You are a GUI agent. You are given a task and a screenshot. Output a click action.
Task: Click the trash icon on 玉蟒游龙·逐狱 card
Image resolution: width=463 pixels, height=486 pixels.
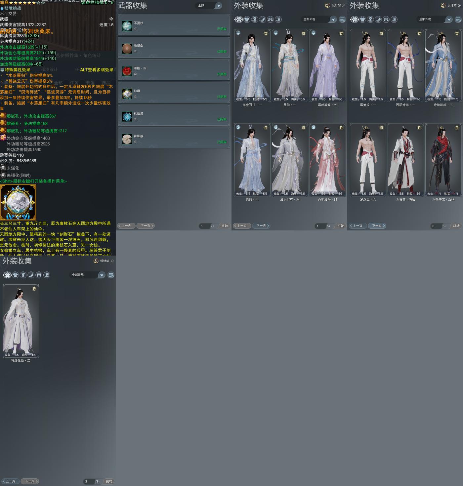point(457,128)
